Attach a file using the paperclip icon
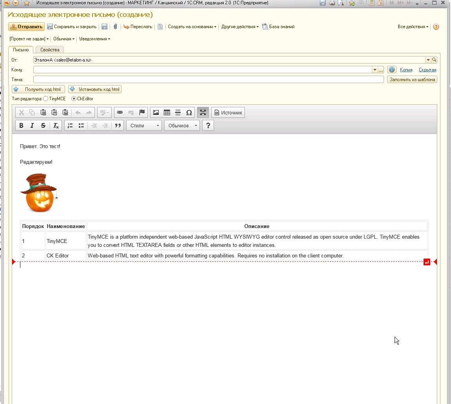 point(115,27)
